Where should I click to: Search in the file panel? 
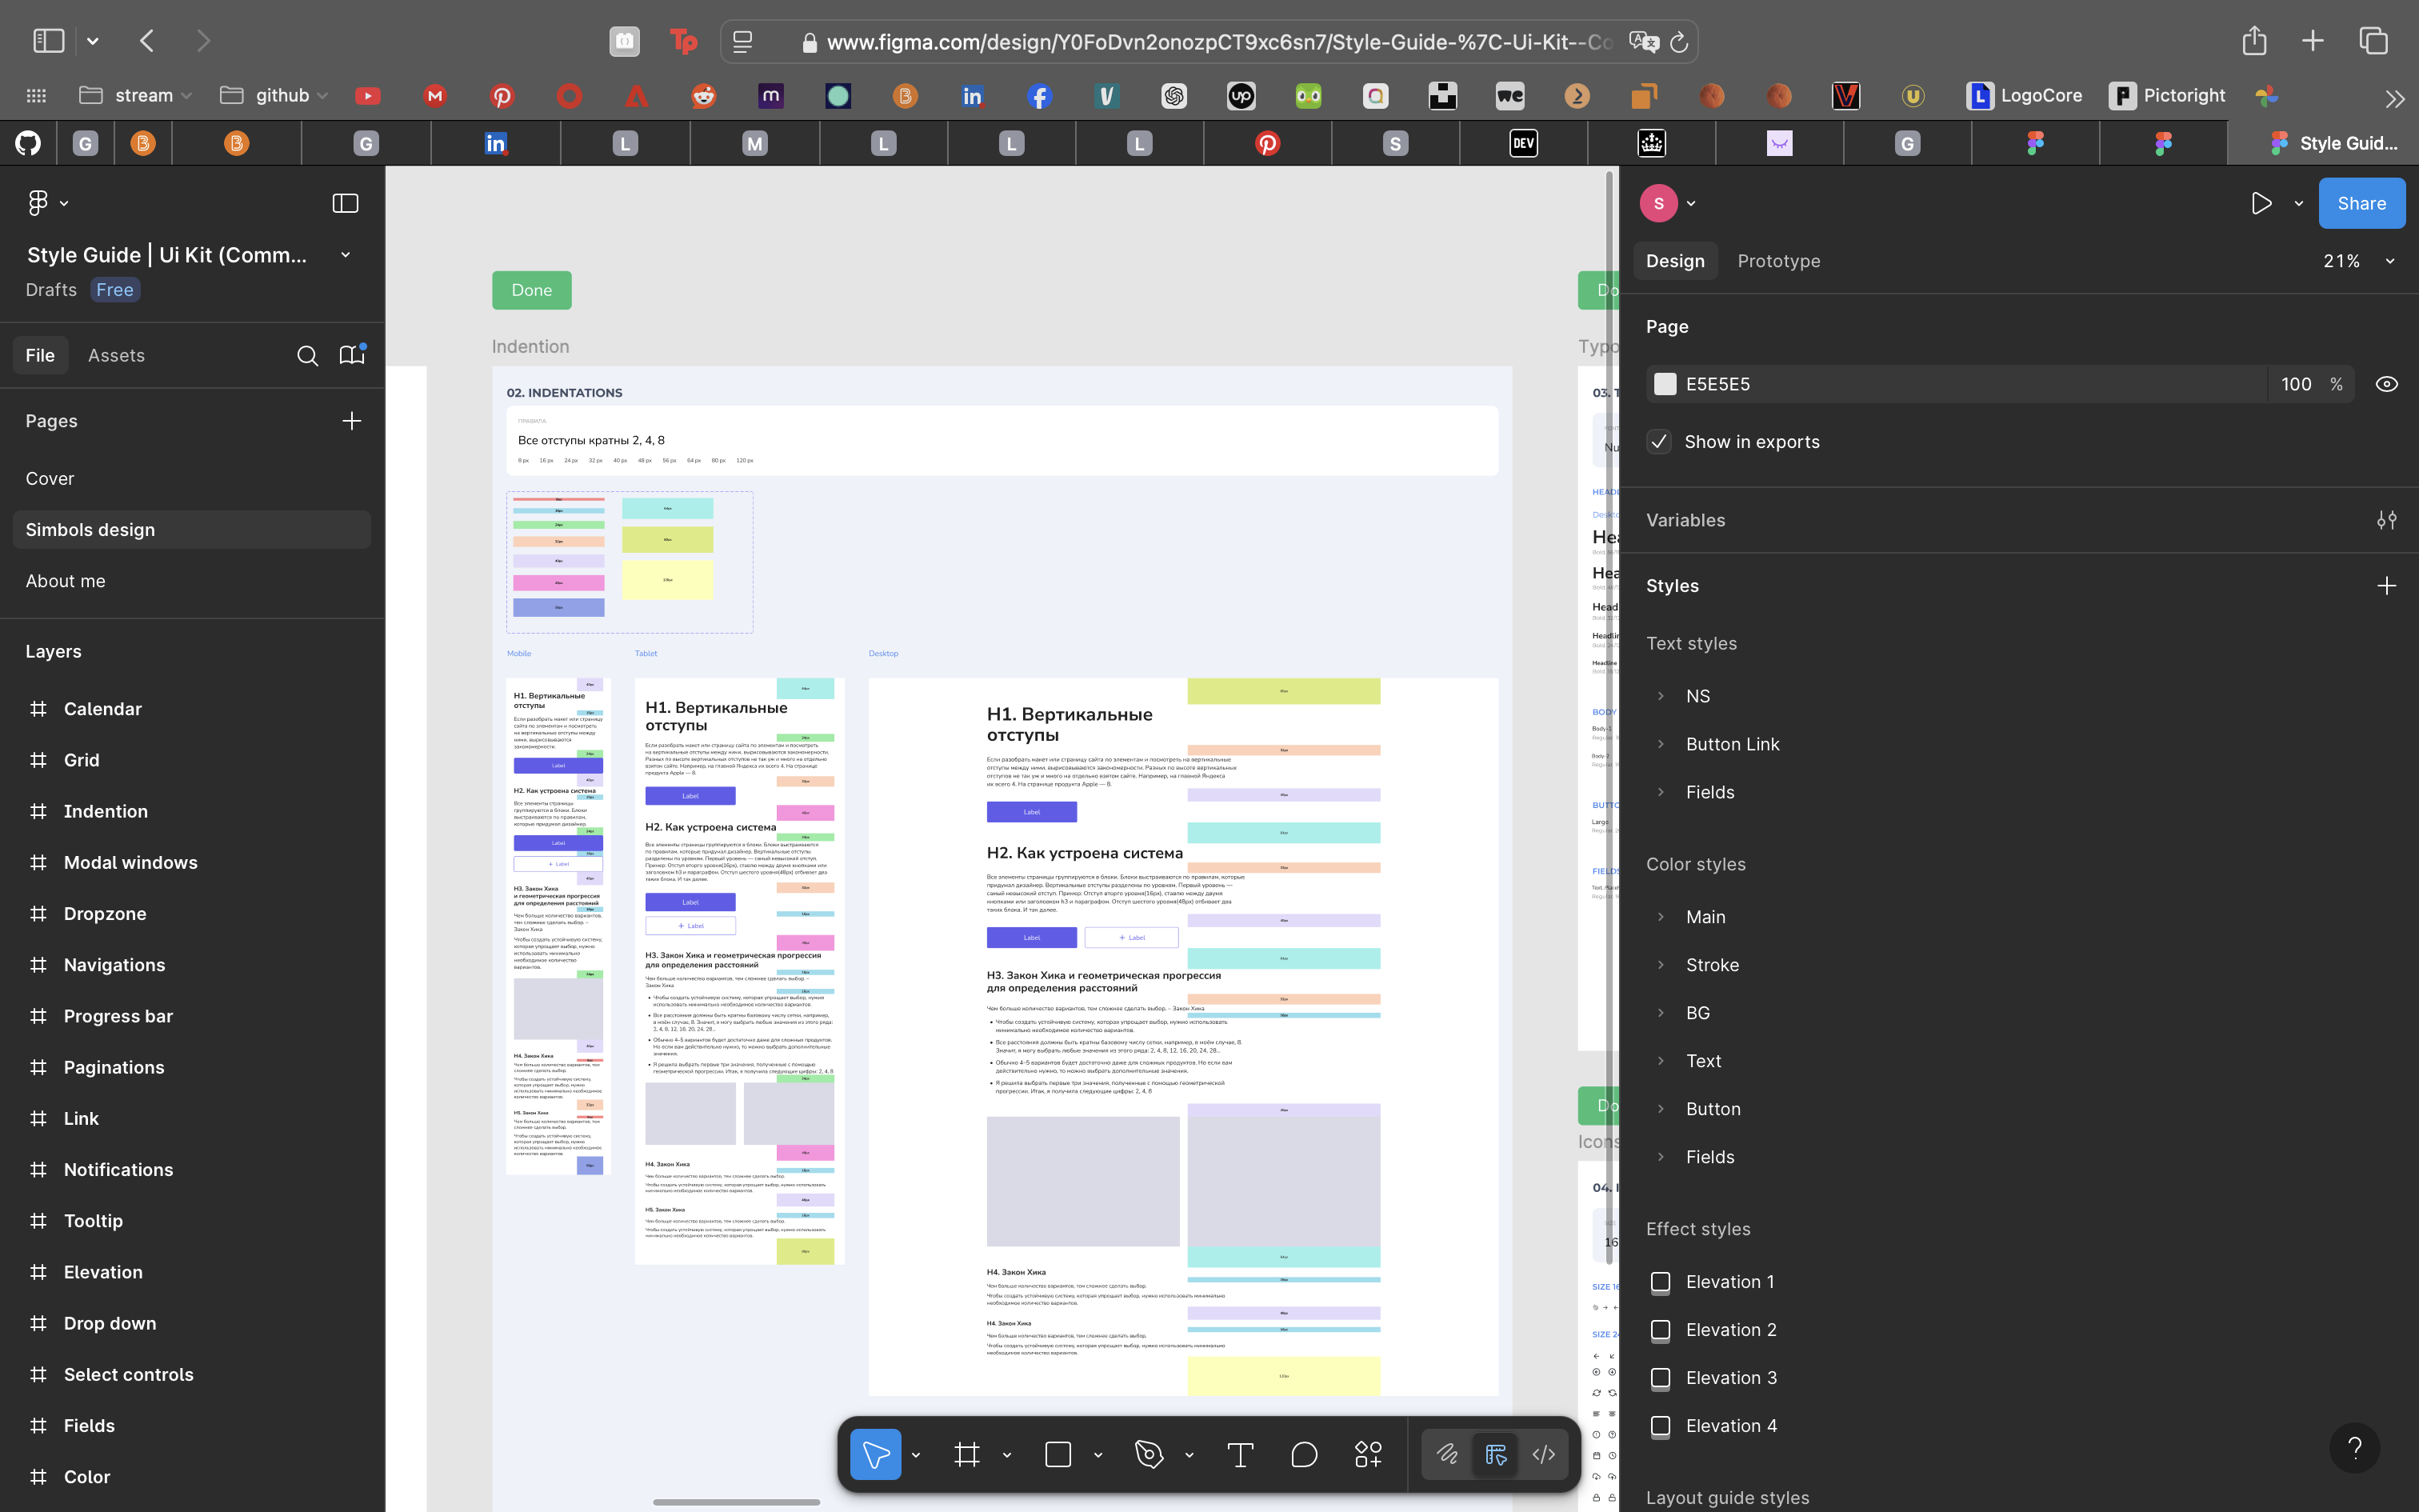tap(308, 355)
